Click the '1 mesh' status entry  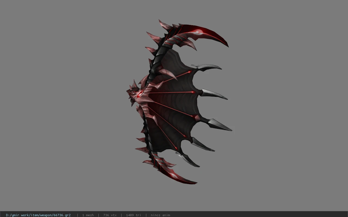[x=88, y=215]
